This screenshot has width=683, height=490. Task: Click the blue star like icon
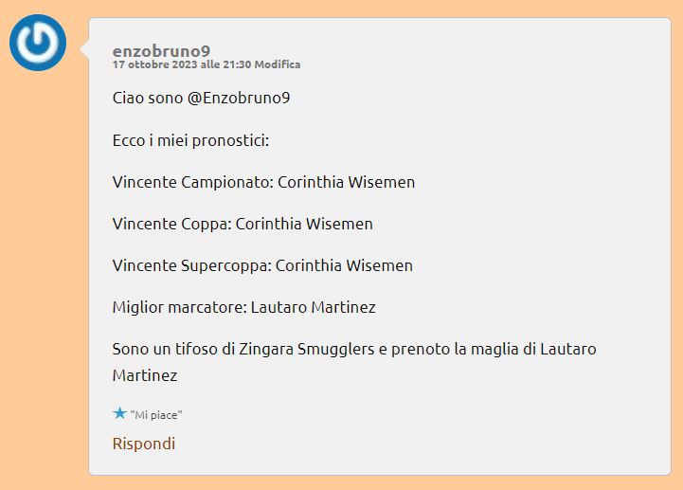pos(119,413)
